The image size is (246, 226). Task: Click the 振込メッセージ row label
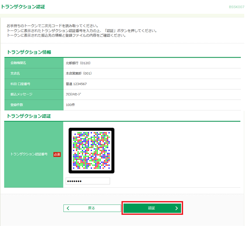[x=22, y=94]
